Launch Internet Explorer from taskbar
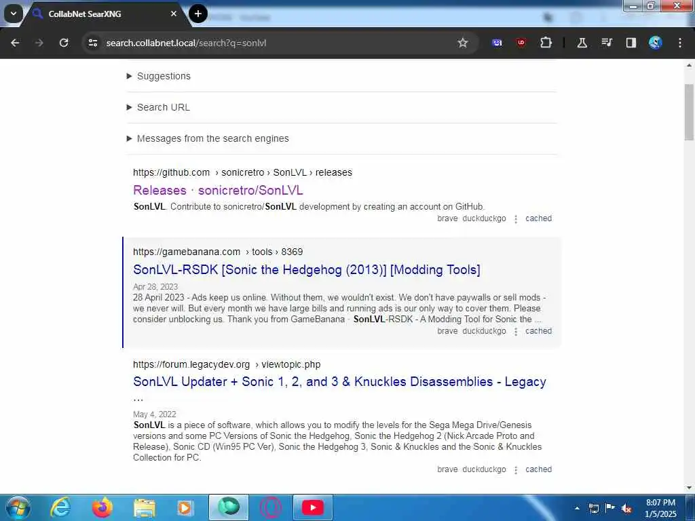Image resolution: width=695 pixels, height=521 pixels. tap(60, 507)
